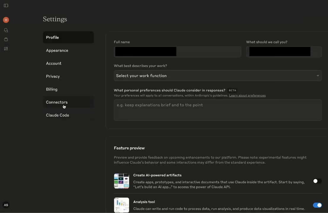Click the Create AI-powered artifacts preview thumbnail
The width and height of the screenshot is (328, 213).
[121, 181]
